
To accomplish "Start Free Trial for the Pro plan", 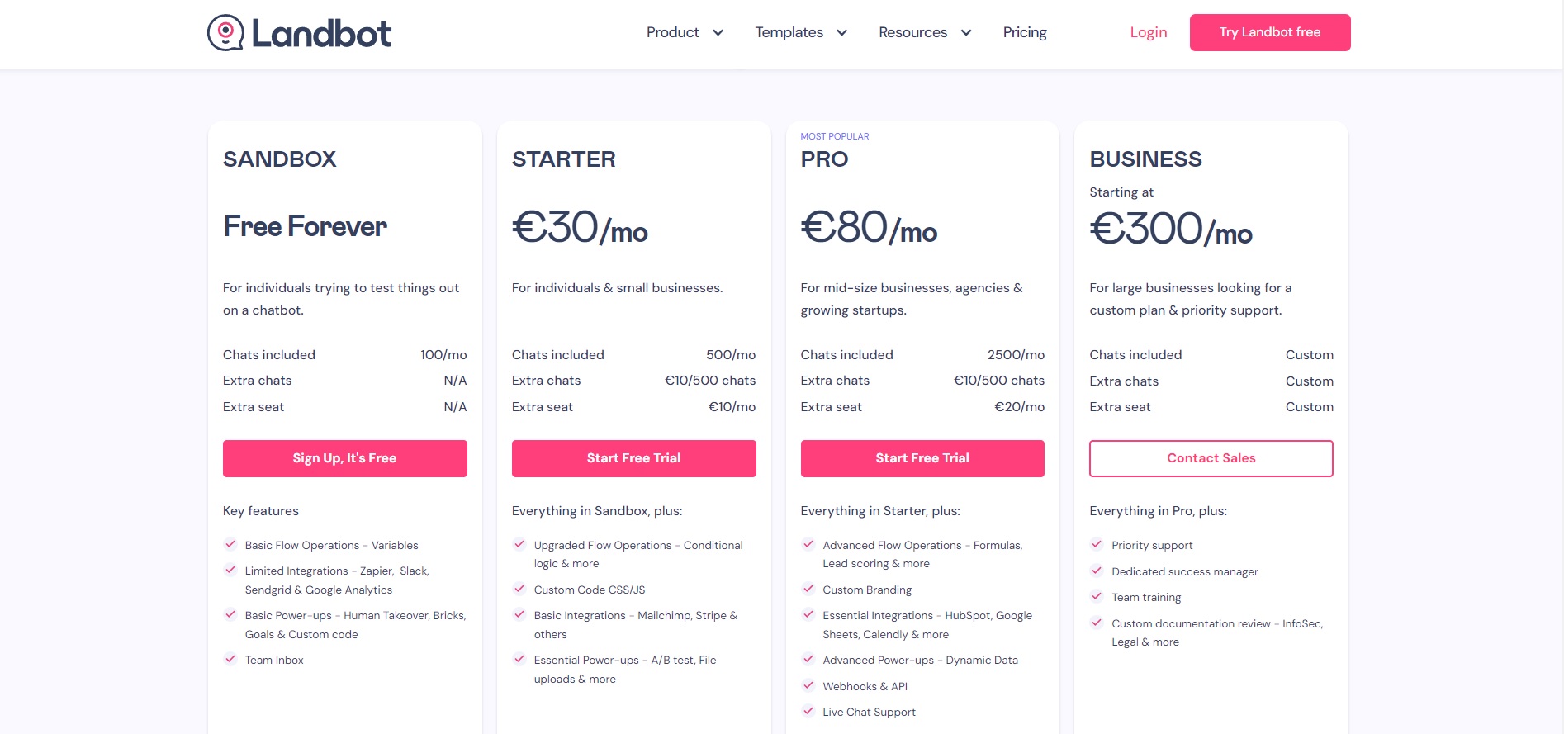I will tap(922, 458).
